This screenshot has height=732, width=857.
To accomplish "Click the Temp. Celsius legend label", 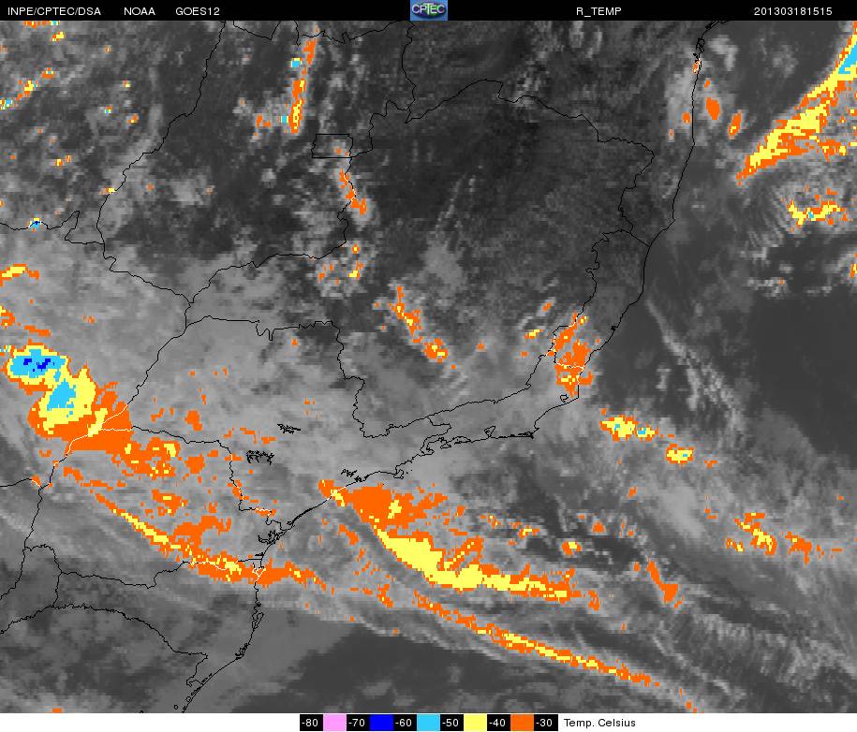I will (599, 723).
